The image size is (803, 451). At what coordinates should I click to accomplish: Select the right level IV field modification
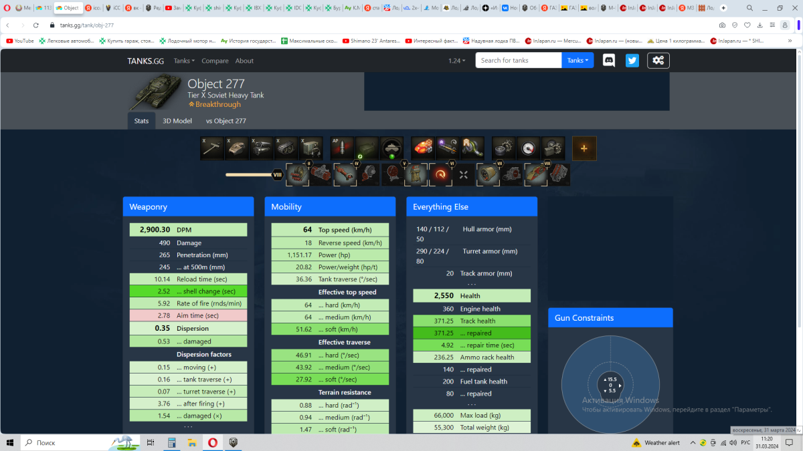(368, 175)
